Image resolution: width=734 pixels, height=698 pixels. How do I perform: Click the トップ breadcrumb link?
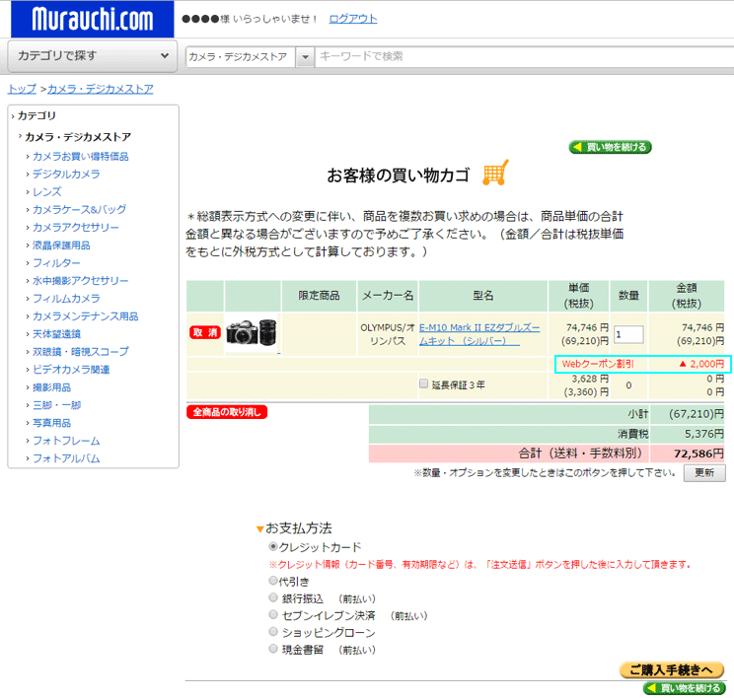22,89
